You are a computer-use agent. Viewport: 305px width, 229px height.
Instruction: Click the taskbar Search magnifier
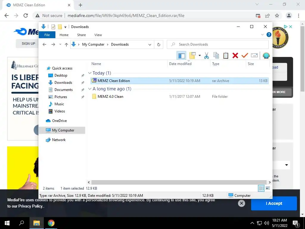pos(21,223)
